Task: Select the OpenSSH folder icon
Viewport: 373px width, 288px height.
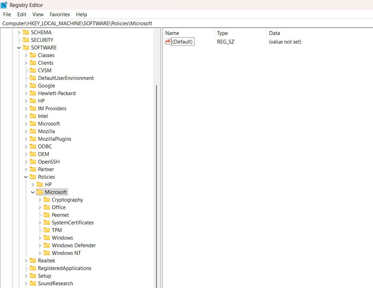Action: [x=33, y=161]
